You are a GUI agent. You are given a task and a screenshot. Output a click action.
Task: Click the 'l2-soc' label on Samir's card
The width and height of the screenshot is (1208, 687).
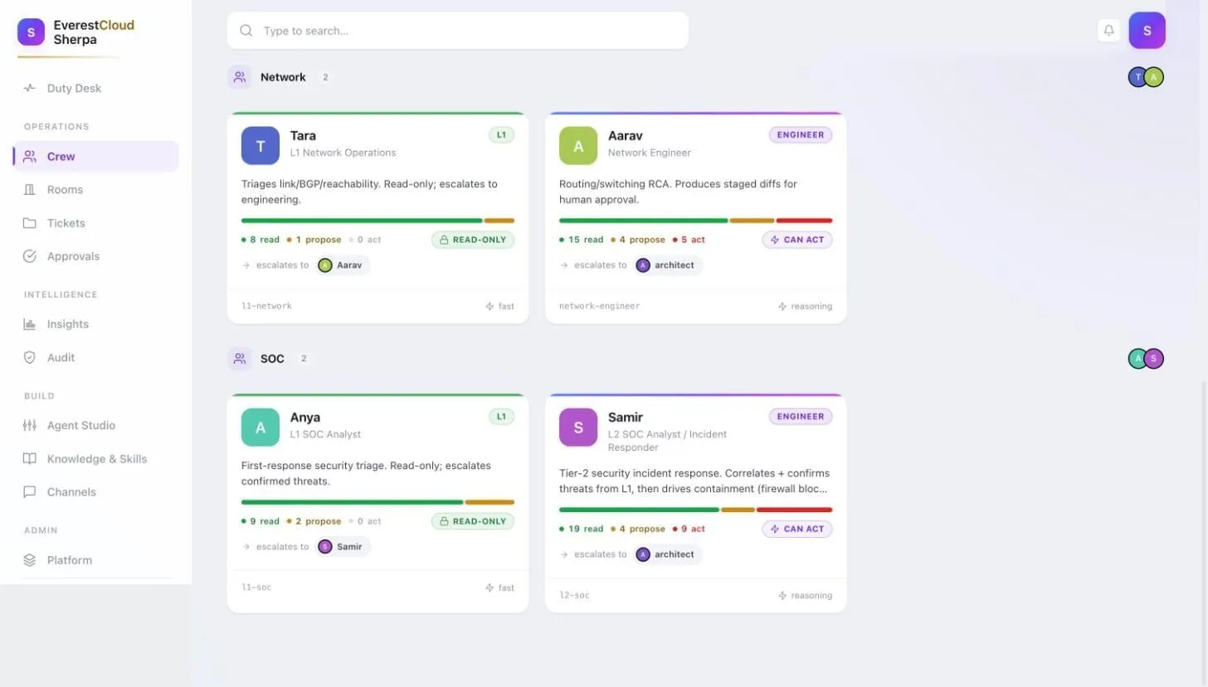574,595
